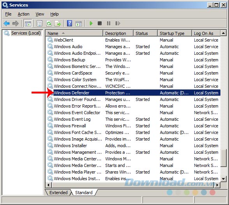Start the service with the green play icon

[x=91, y=23]
